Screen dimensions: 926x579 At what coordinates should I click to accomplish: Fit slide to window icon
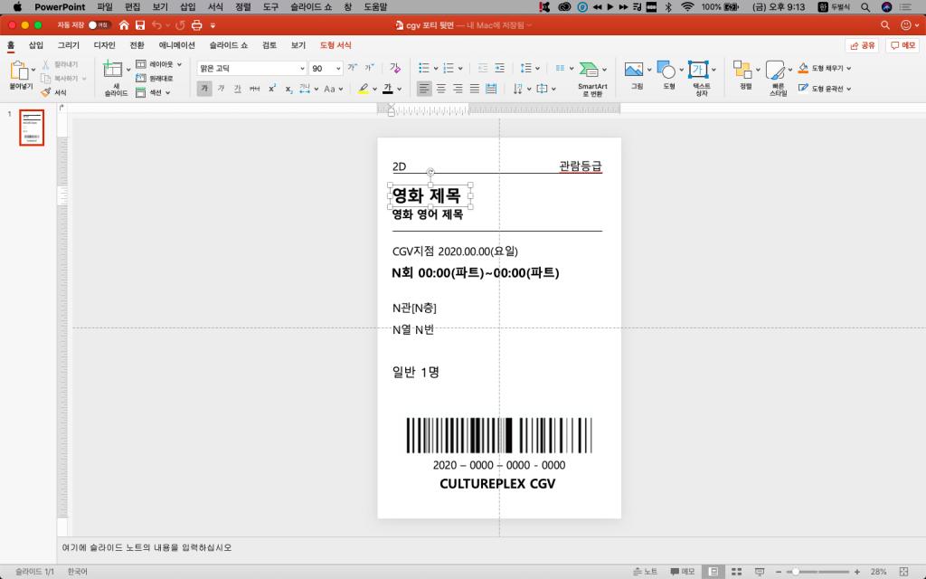903,572
